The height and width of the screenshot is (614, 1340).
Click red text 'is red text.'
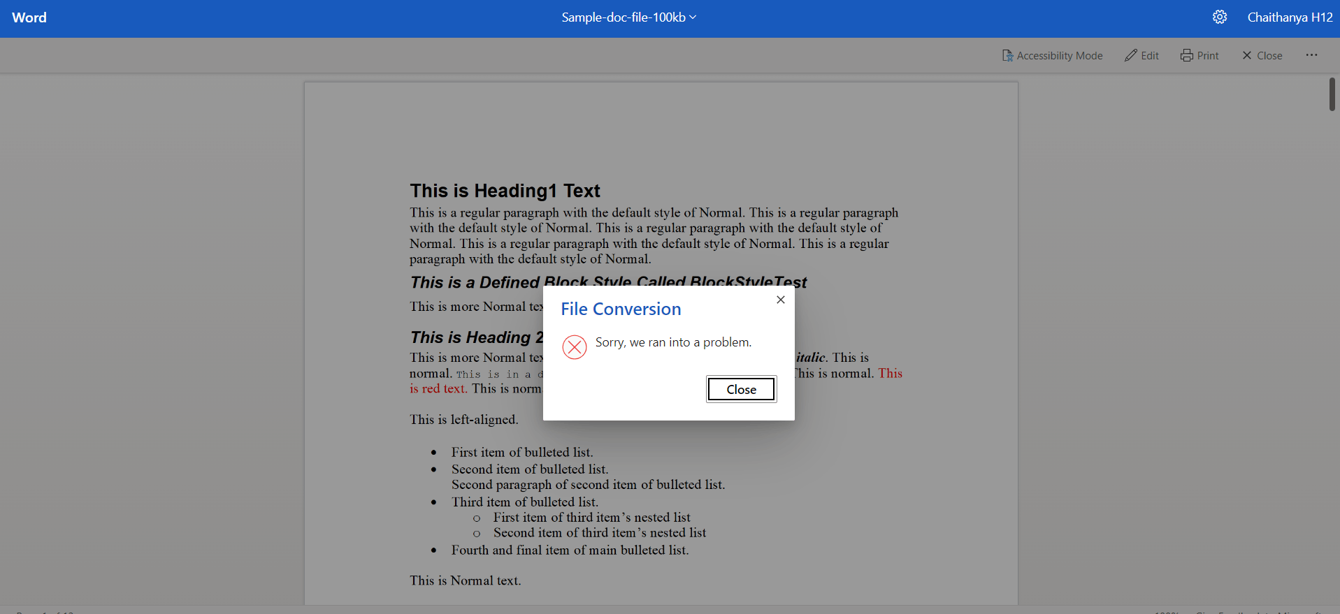coord(438,388)
